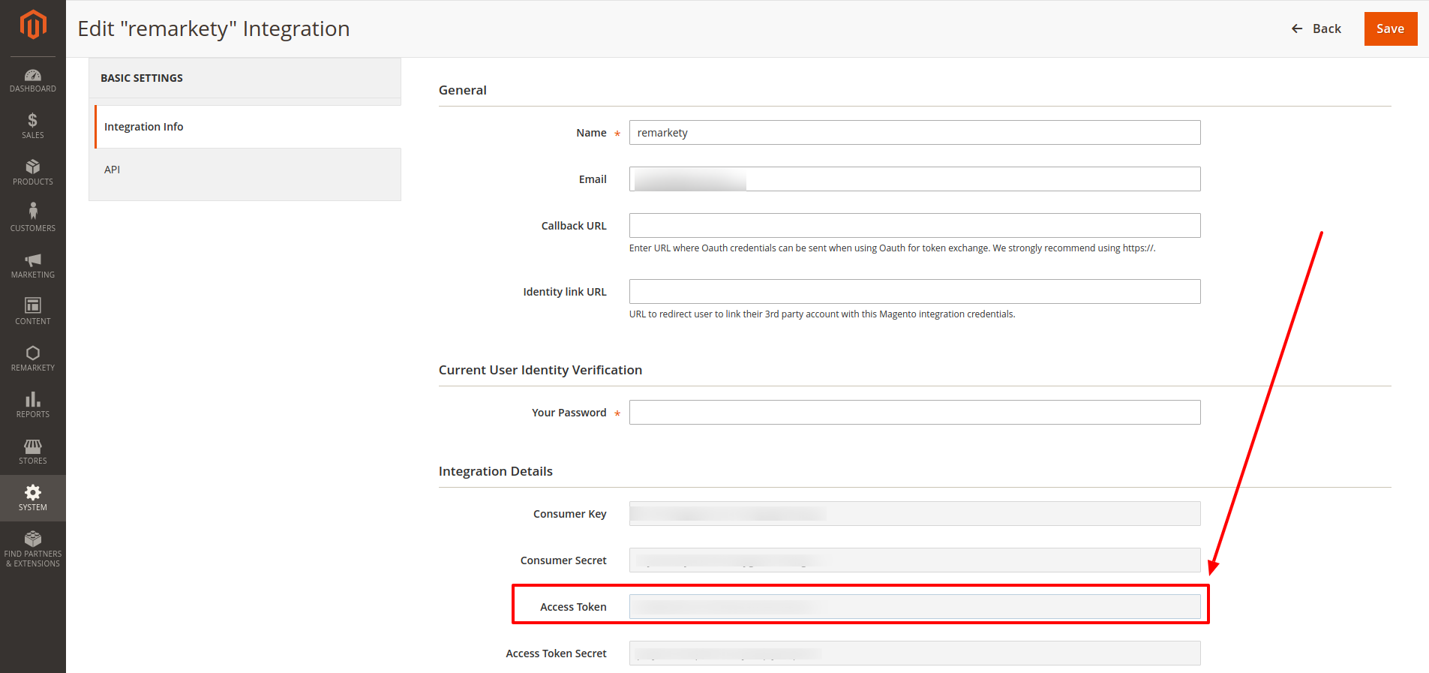Viewport: 1429px width, 673px height.
Task: Select the Integration Info tab
Action: (248, 127)
